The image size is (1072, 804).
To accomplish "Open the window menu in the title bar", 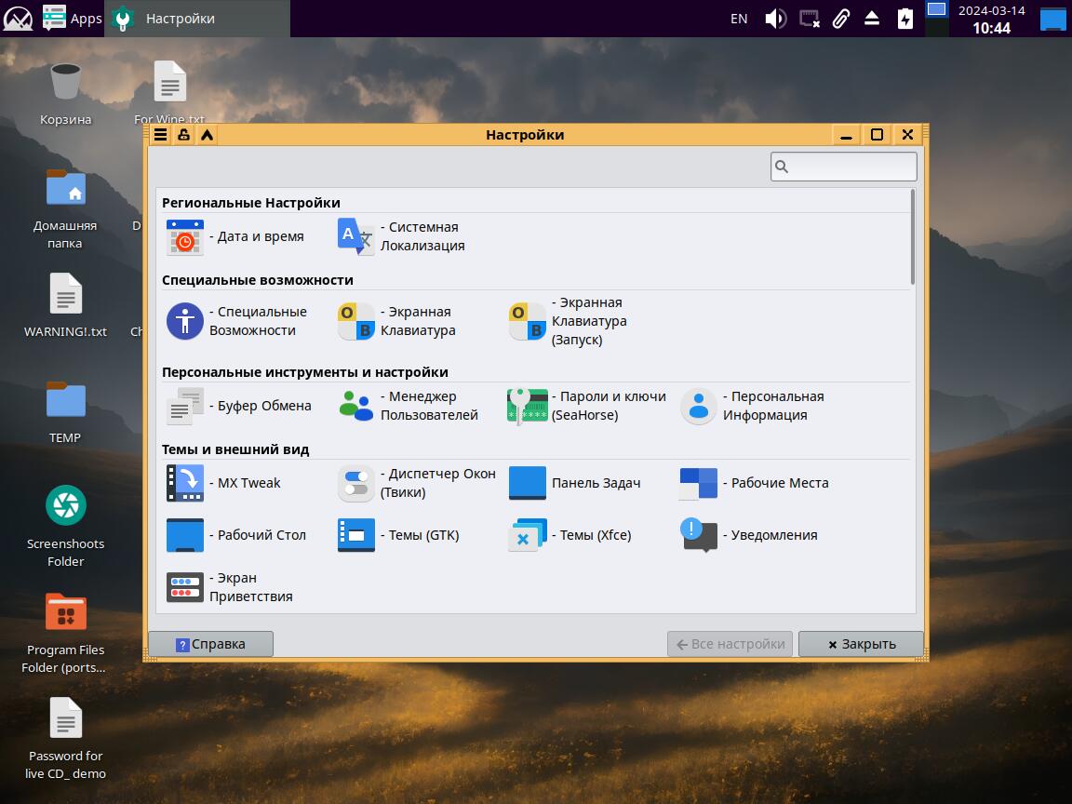I will (x=160, y=135).
